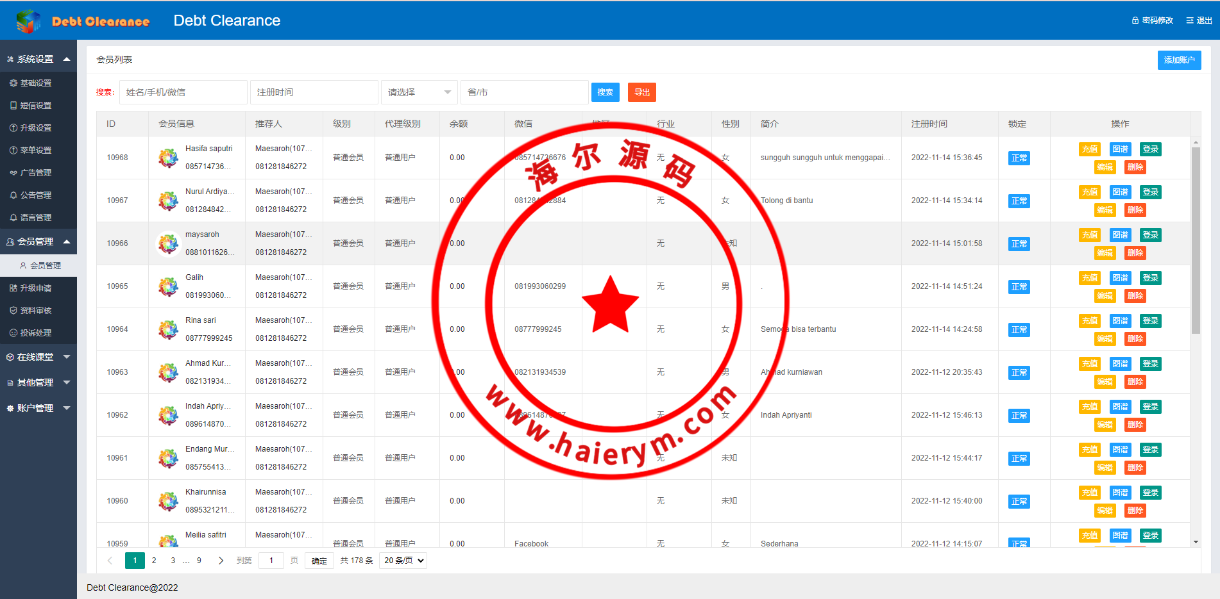Open the 20 条/页 page size dropdown
Viewport: 1220px width, 599px height.
click(403, 561)
